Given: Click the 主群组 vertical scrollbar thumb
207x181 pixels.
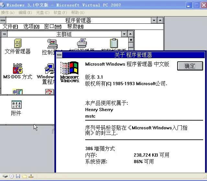Looking at the screenshot, I should tap(131, 45).
